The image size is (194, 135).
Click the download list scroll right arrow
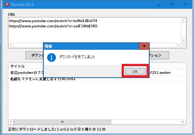click(183, 122)
